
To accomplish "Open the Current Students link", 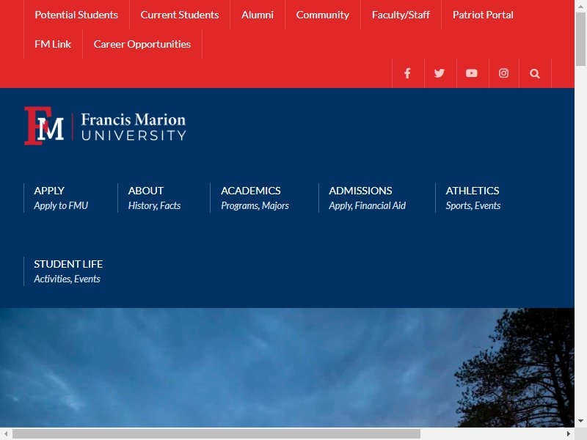I will coord(180,15).
